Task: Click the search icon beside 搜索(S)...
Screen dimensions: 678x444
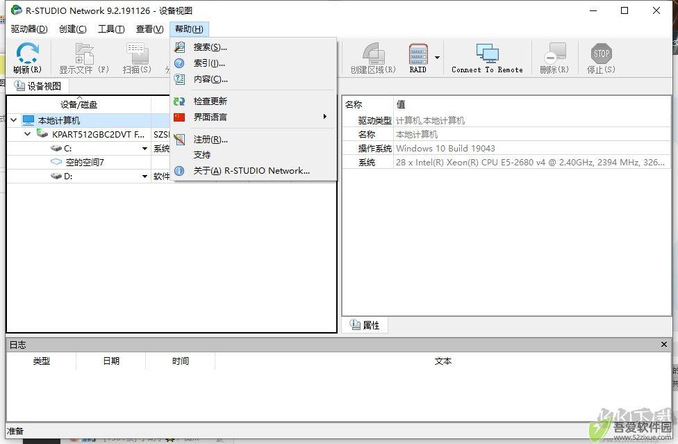Action: pos(179,47)
